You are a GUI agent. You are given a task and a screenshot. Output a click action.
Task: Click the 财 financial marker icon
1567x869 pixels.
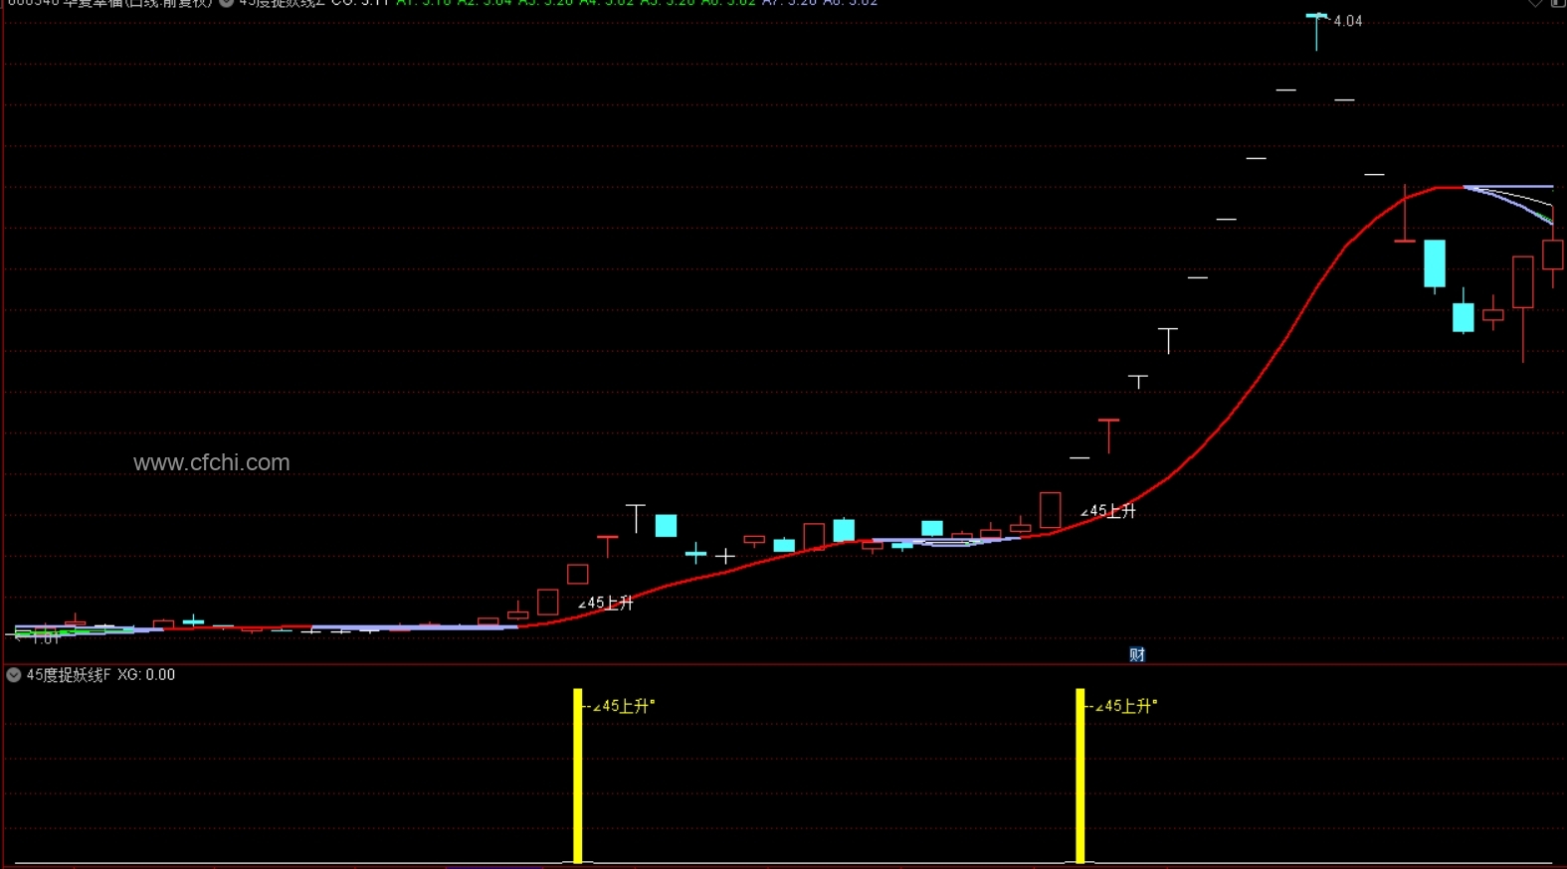click(1137, 654)
